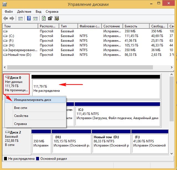Open the Файл menu
This screenshot has width=177, height=170.
(x=8, y=12)
